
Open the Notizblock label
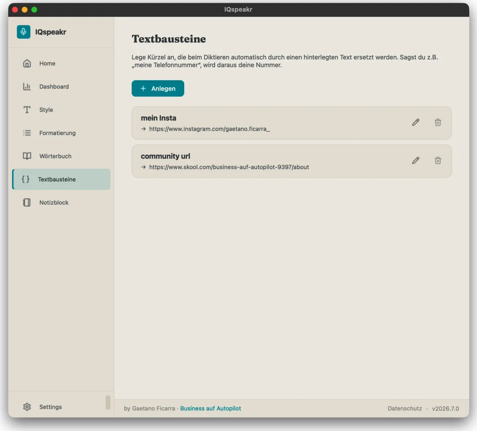[x=53, y=202]
